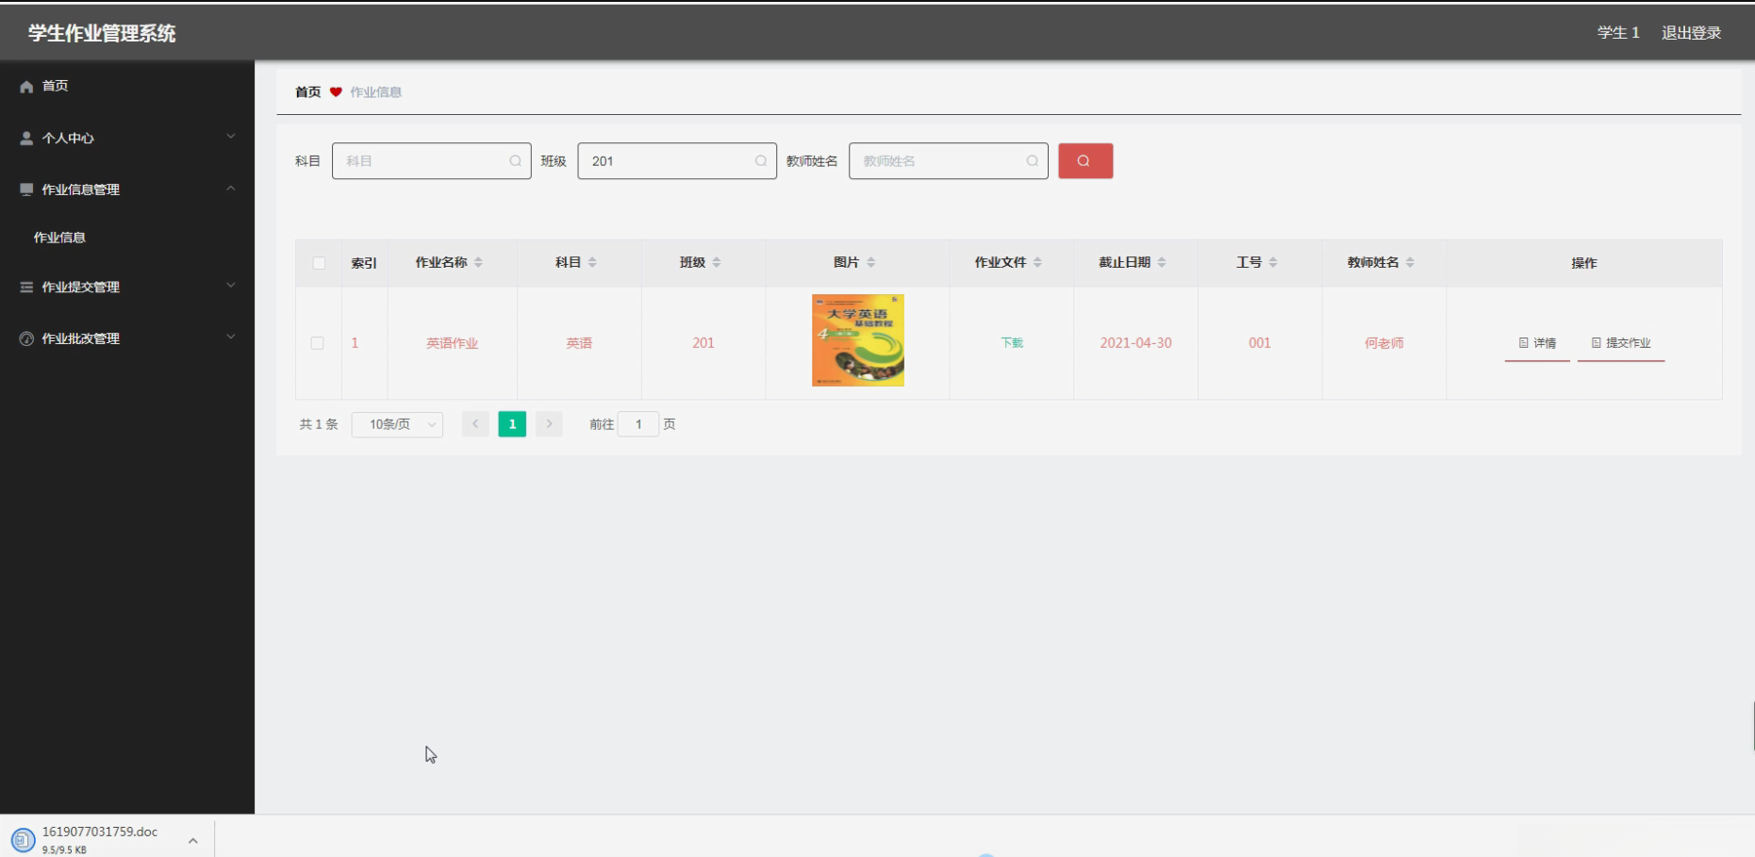Click the 详情 button for 英语作业
Screen dimensions: 1755x857
pos(1537,343)
